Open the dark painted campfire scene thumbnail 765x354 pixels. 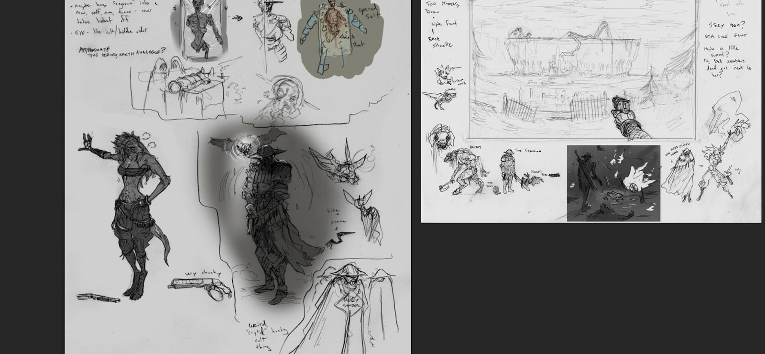pyautogui.click(x=613, y=183)
